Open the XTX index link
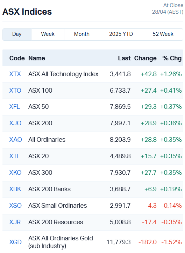Image resolution: width=185 pixels, height=253 pixels. 15,74
